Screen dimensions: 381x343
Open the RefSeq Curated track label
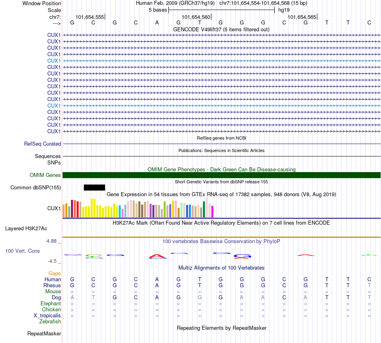click(x=43, y=144)
